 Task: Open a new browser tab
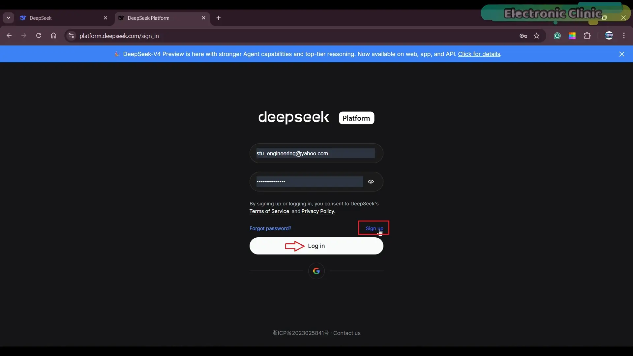[x=219, y=18]
